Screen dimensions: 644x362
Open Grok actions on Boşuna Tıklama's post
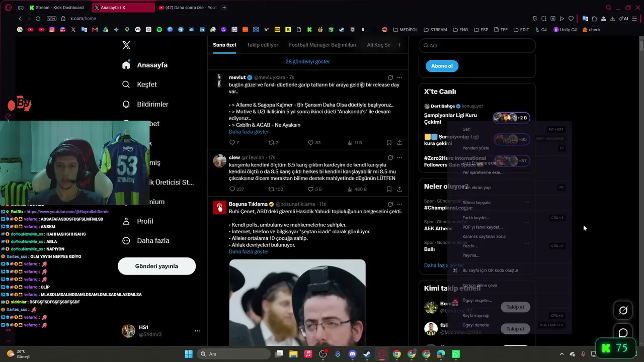click(x=390, y=204)
